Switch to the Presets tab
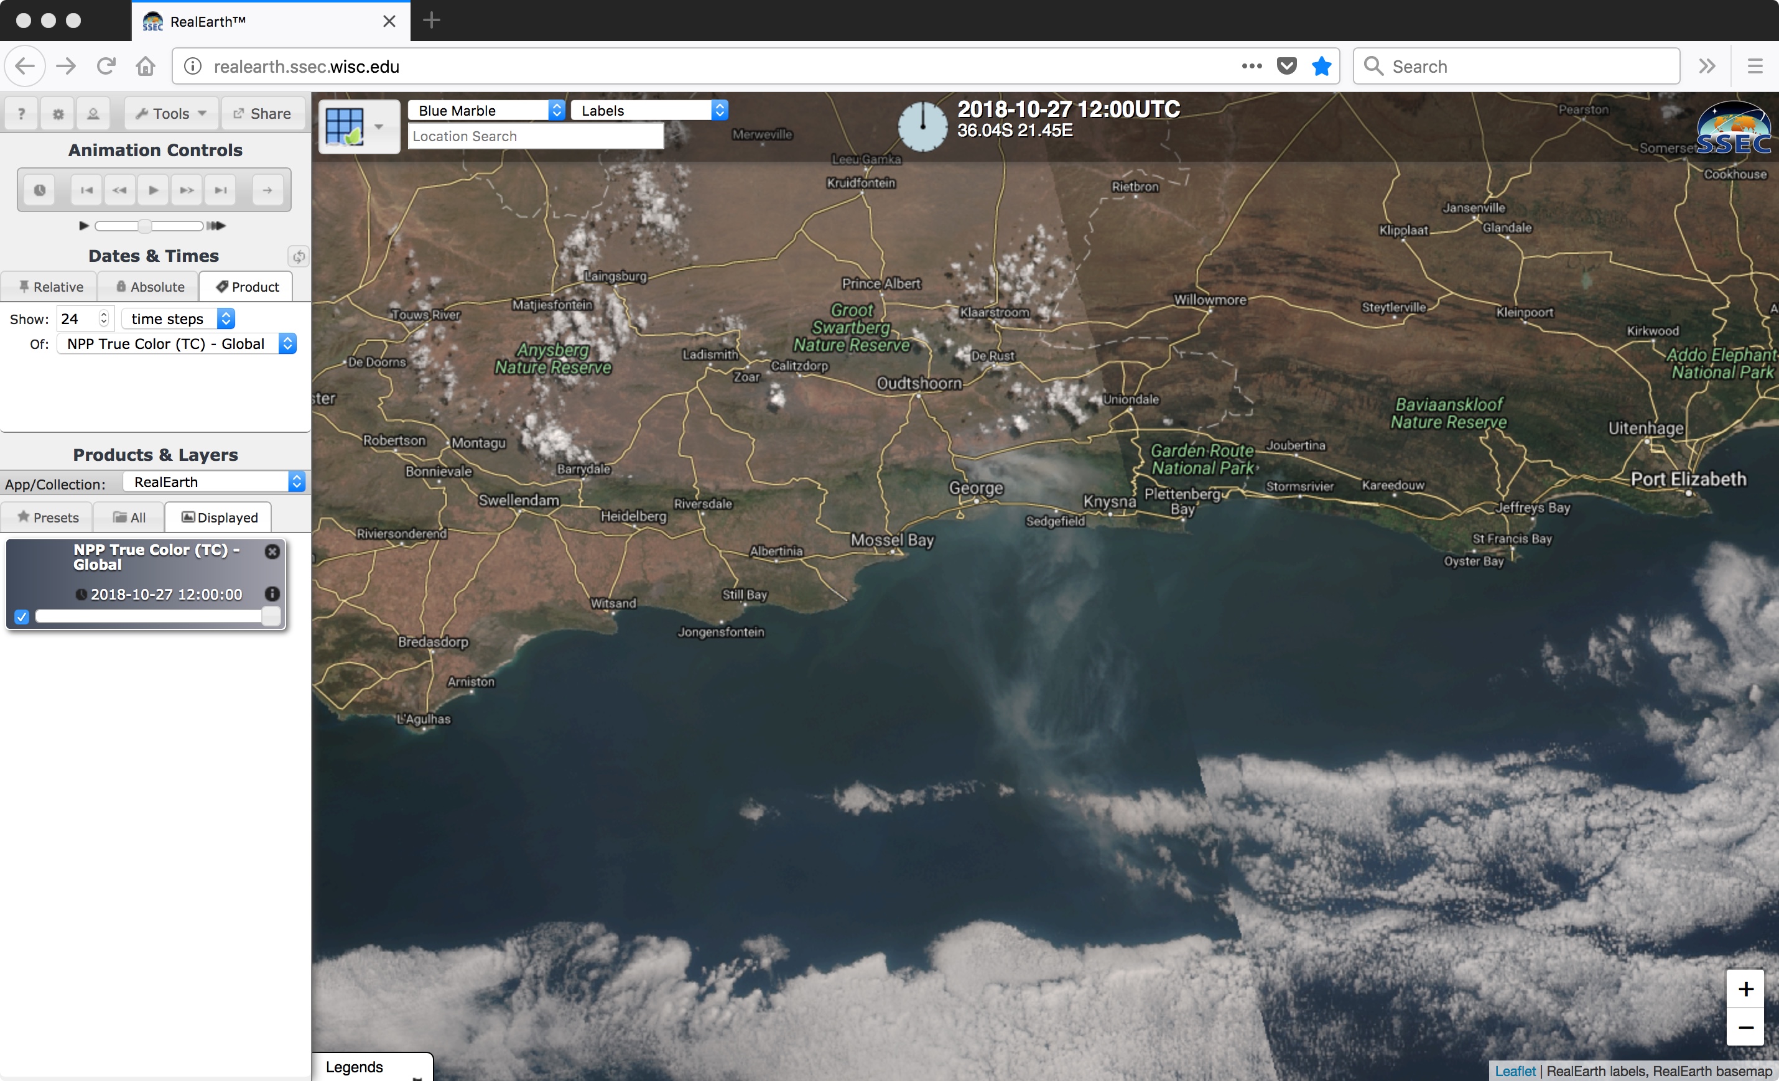 tap(47, 517)
